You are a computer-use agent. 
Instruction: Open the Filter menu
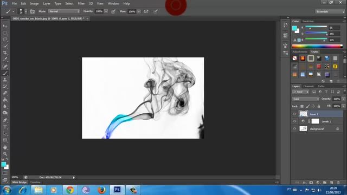[81, 4]
